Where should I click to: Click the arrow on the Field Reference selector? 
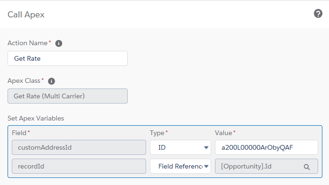pos(206,166)
